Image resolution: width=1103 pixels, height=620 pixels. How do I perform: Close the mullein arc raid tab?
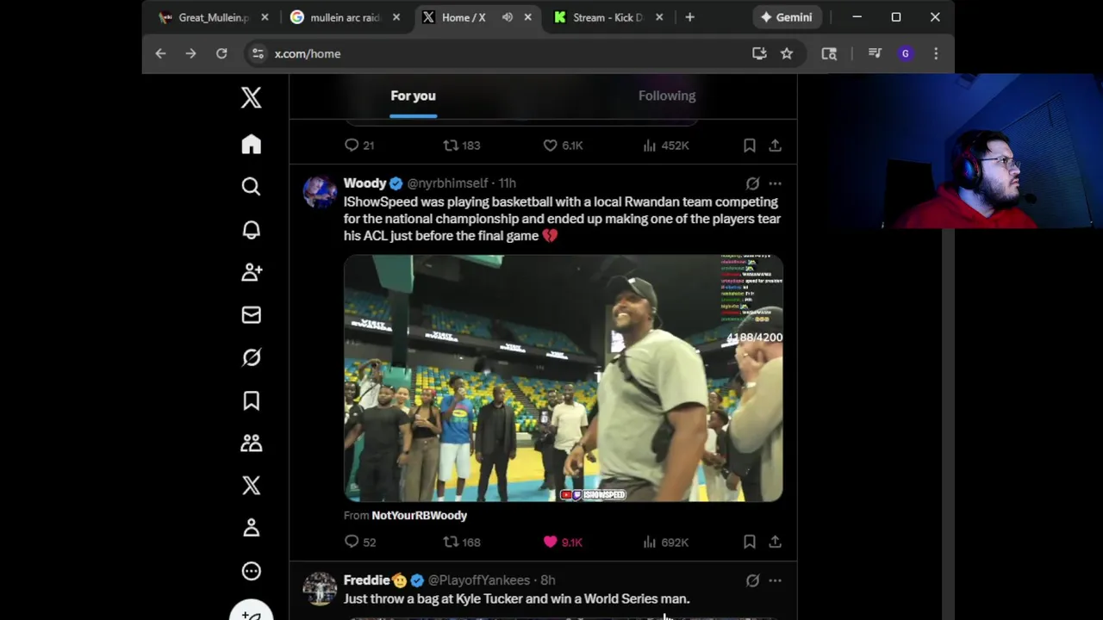tap(396, 17)
